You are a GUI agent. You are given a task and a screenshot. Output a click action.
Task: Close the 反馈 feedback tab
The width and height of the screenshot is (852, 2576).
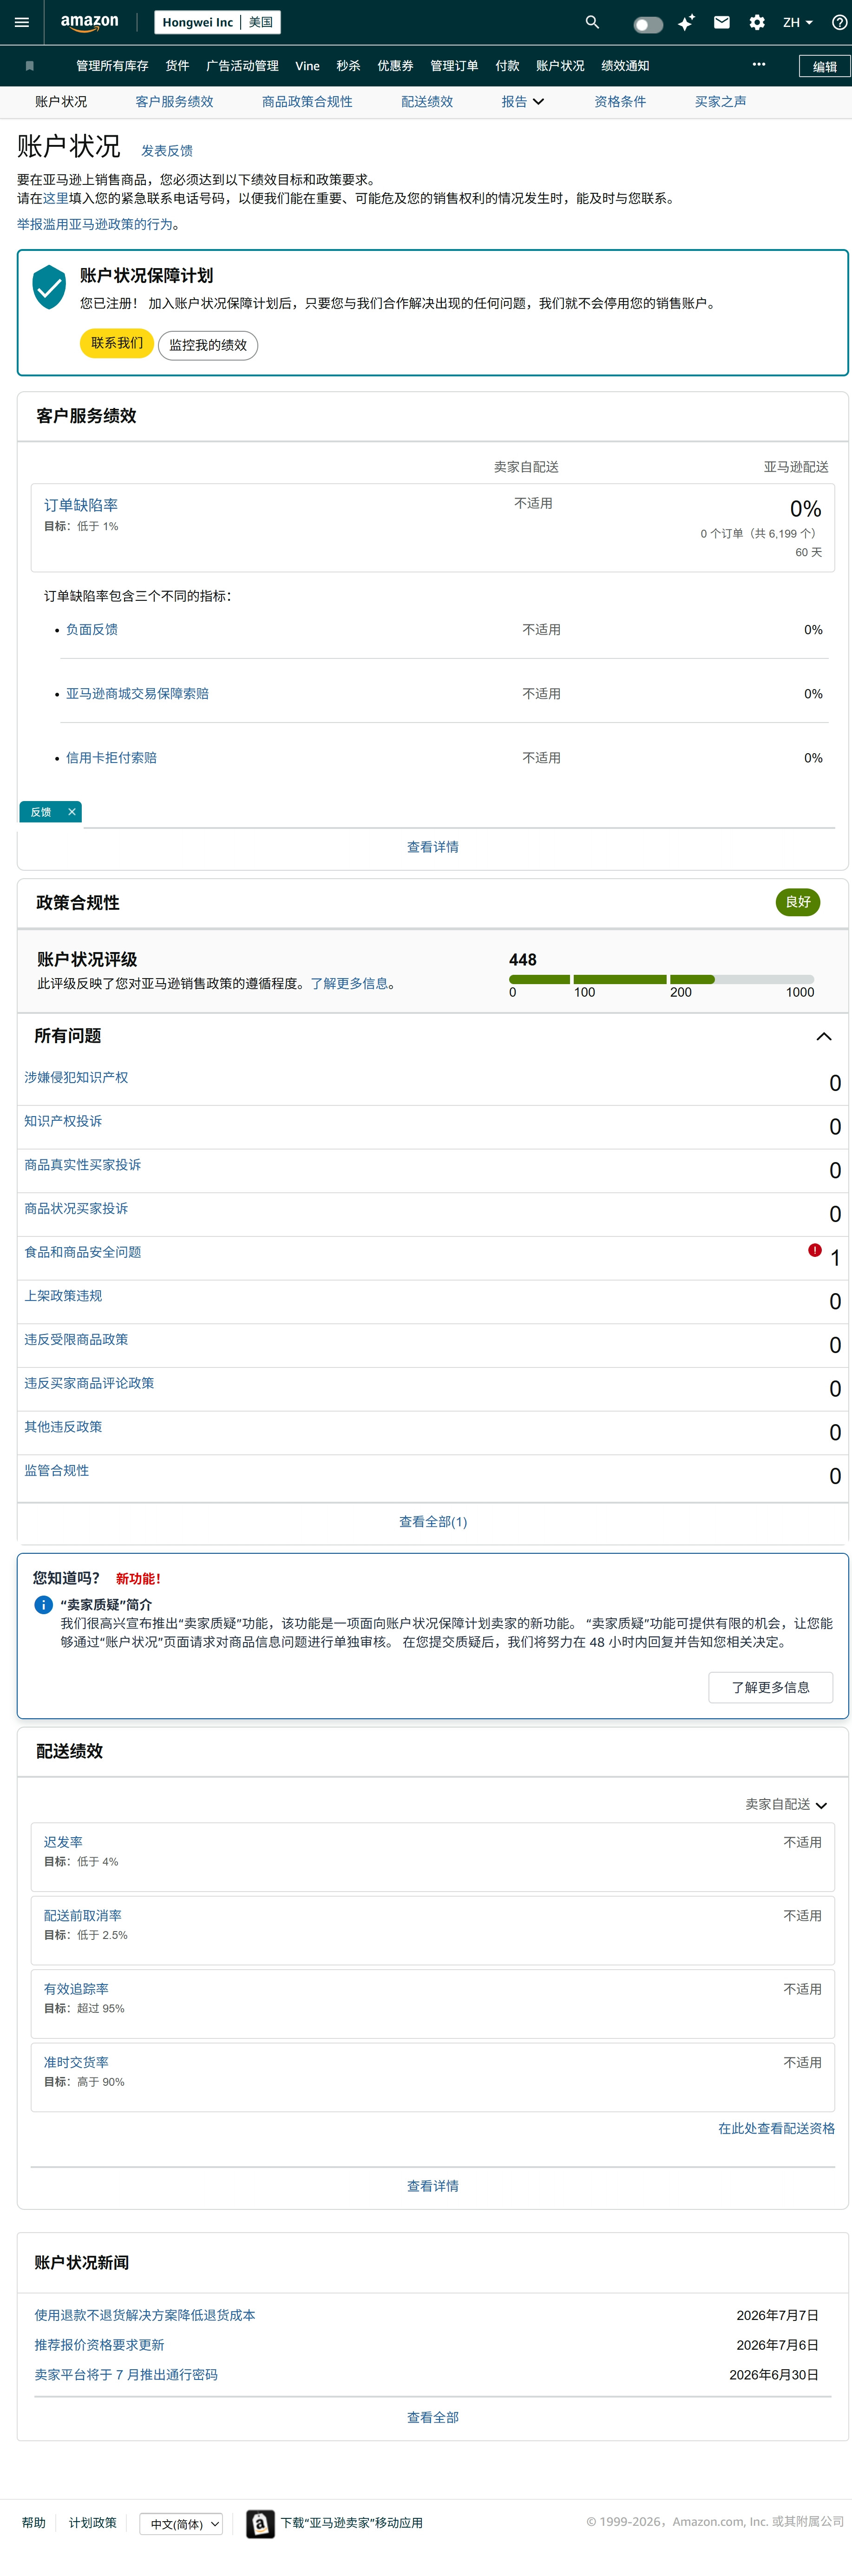click(x=72, y=812)
